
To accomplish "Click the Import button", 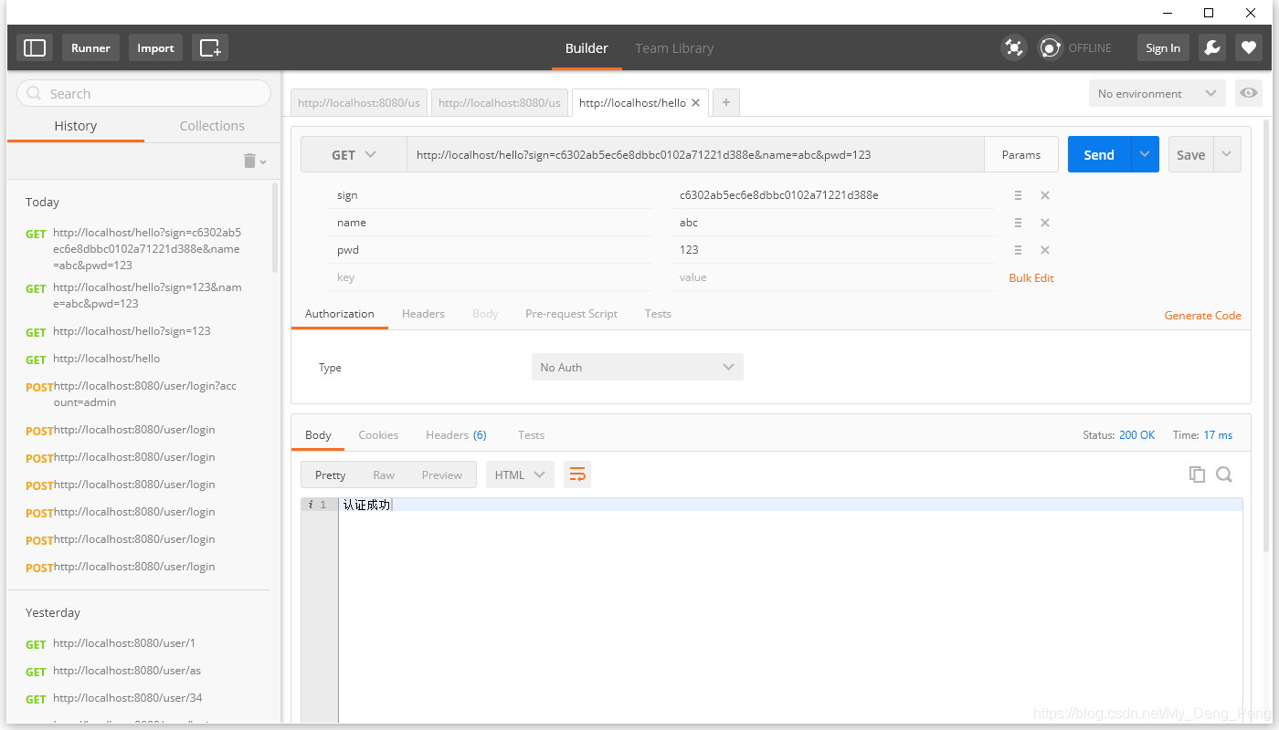I will pos(155,47).
